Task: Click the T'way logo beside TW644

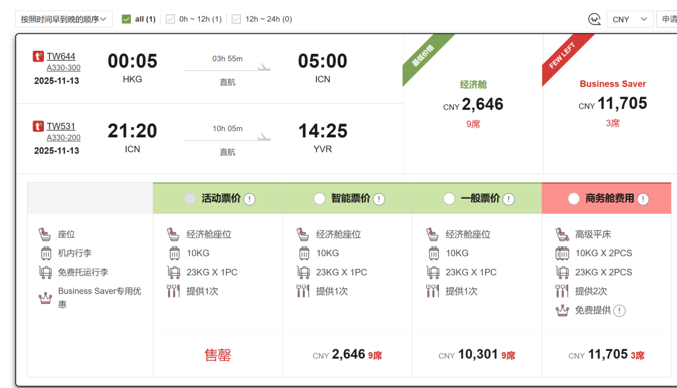Action: (38, 56)
